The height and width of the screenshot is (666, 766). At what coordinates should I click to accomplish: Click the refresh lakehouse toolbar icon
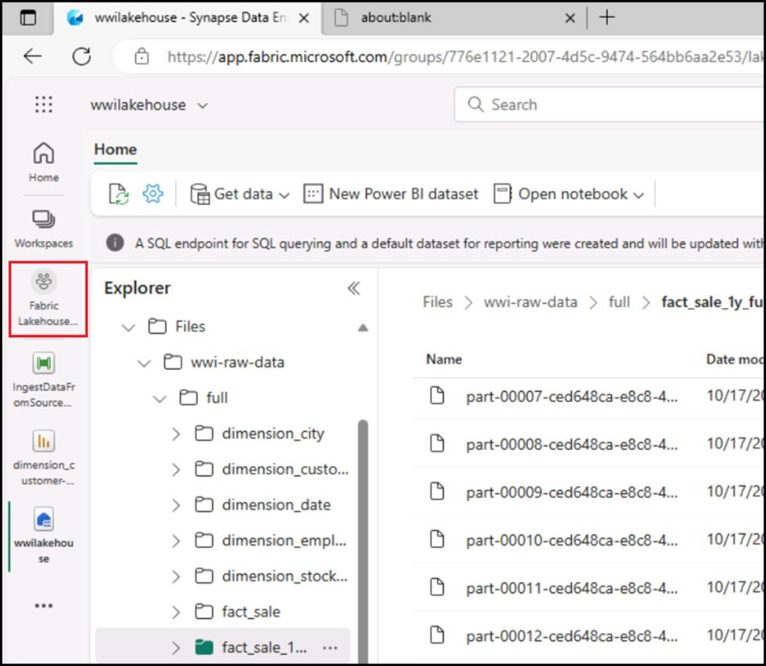118,194
